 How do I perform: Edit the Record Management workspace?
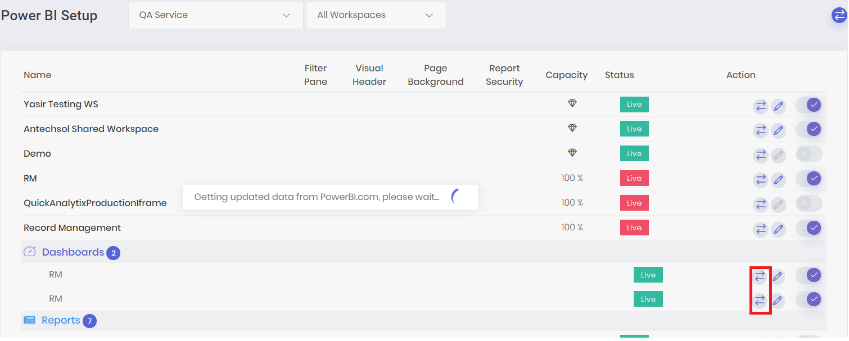pos(779,229)
